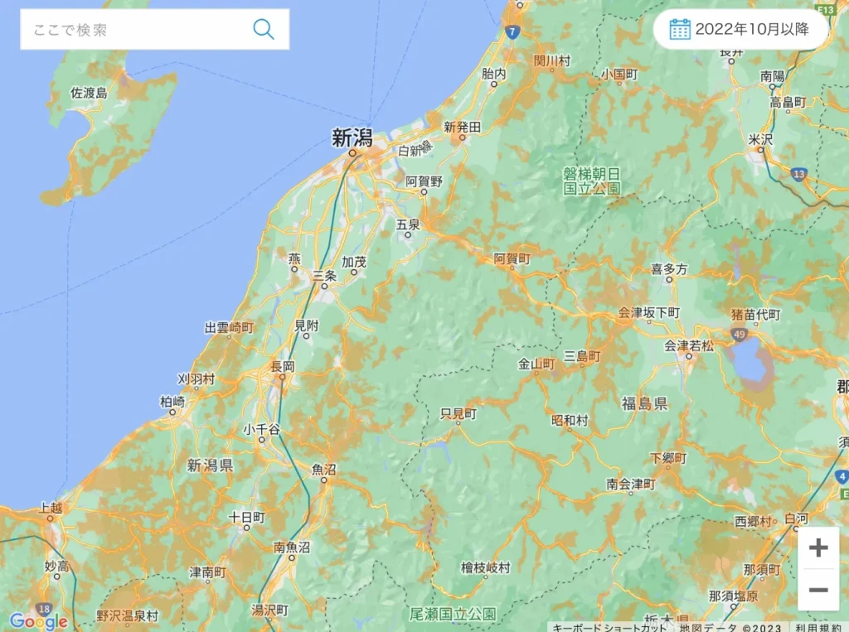Click the 尾瀬国立公園 park label

tap(453, 614)
